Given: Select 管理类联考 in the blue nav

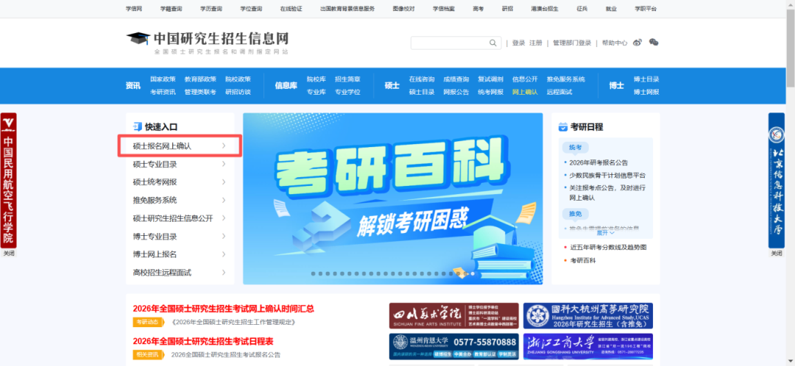Looking at the screenshot, I should tap(200, 92).
